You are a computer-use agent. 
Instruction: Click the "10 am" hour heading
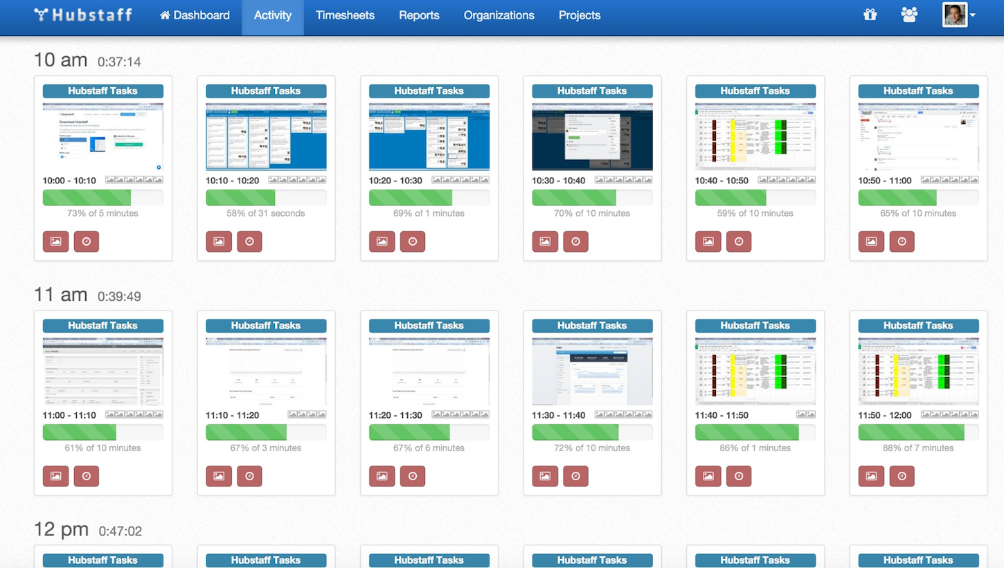click(x=61, y=60)
